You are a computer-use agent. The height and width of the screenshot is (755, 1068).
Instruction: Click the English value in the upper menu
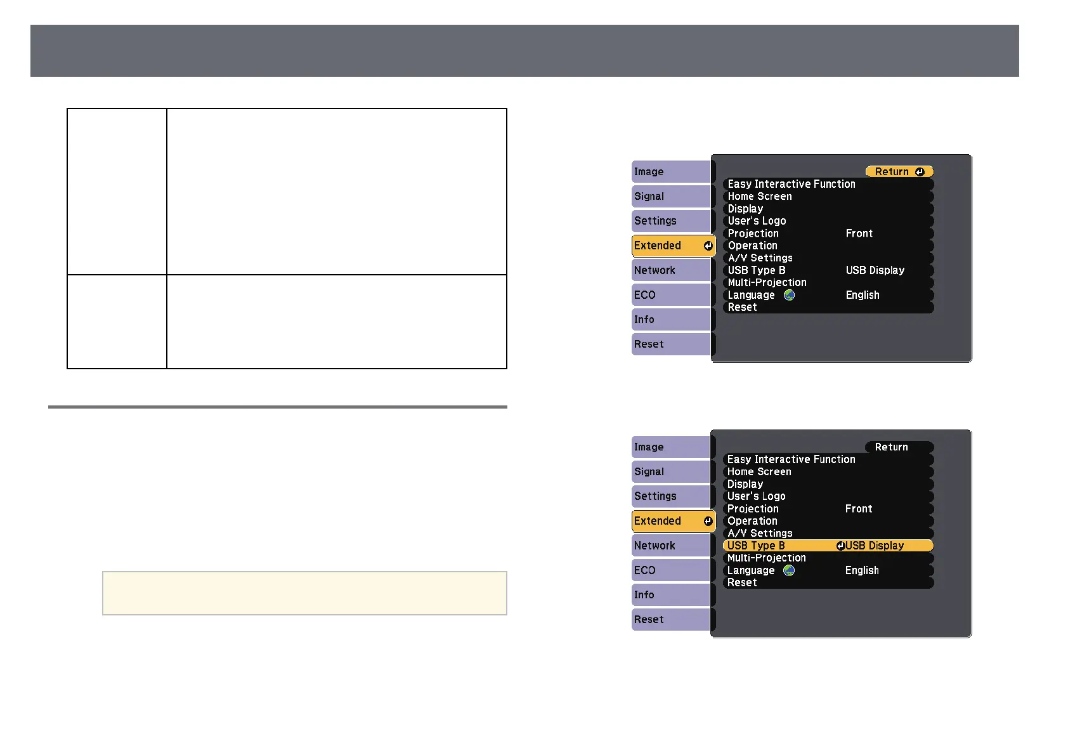[863, 295]
